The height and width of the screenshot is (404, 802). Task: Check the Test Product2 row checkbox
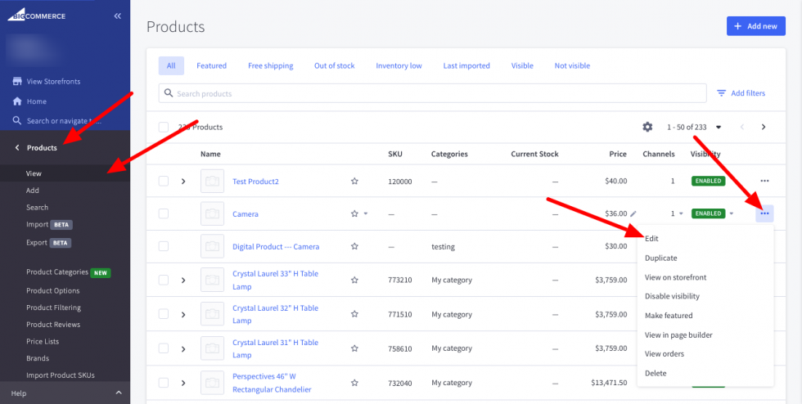(x=164, y=181)
